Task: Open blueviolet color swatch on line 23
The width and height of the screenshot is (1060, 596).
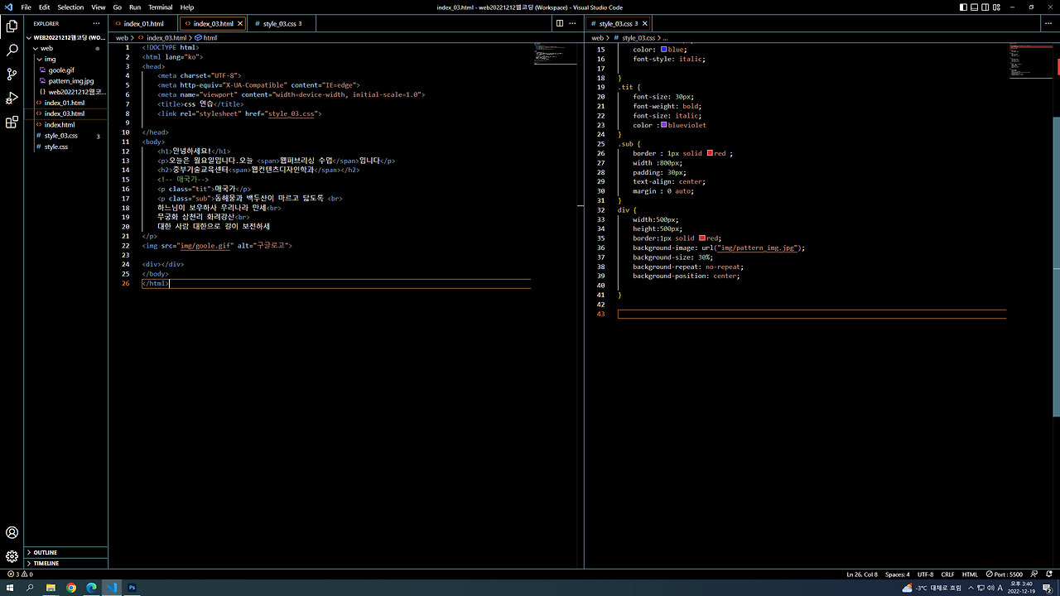Action: 664,125
